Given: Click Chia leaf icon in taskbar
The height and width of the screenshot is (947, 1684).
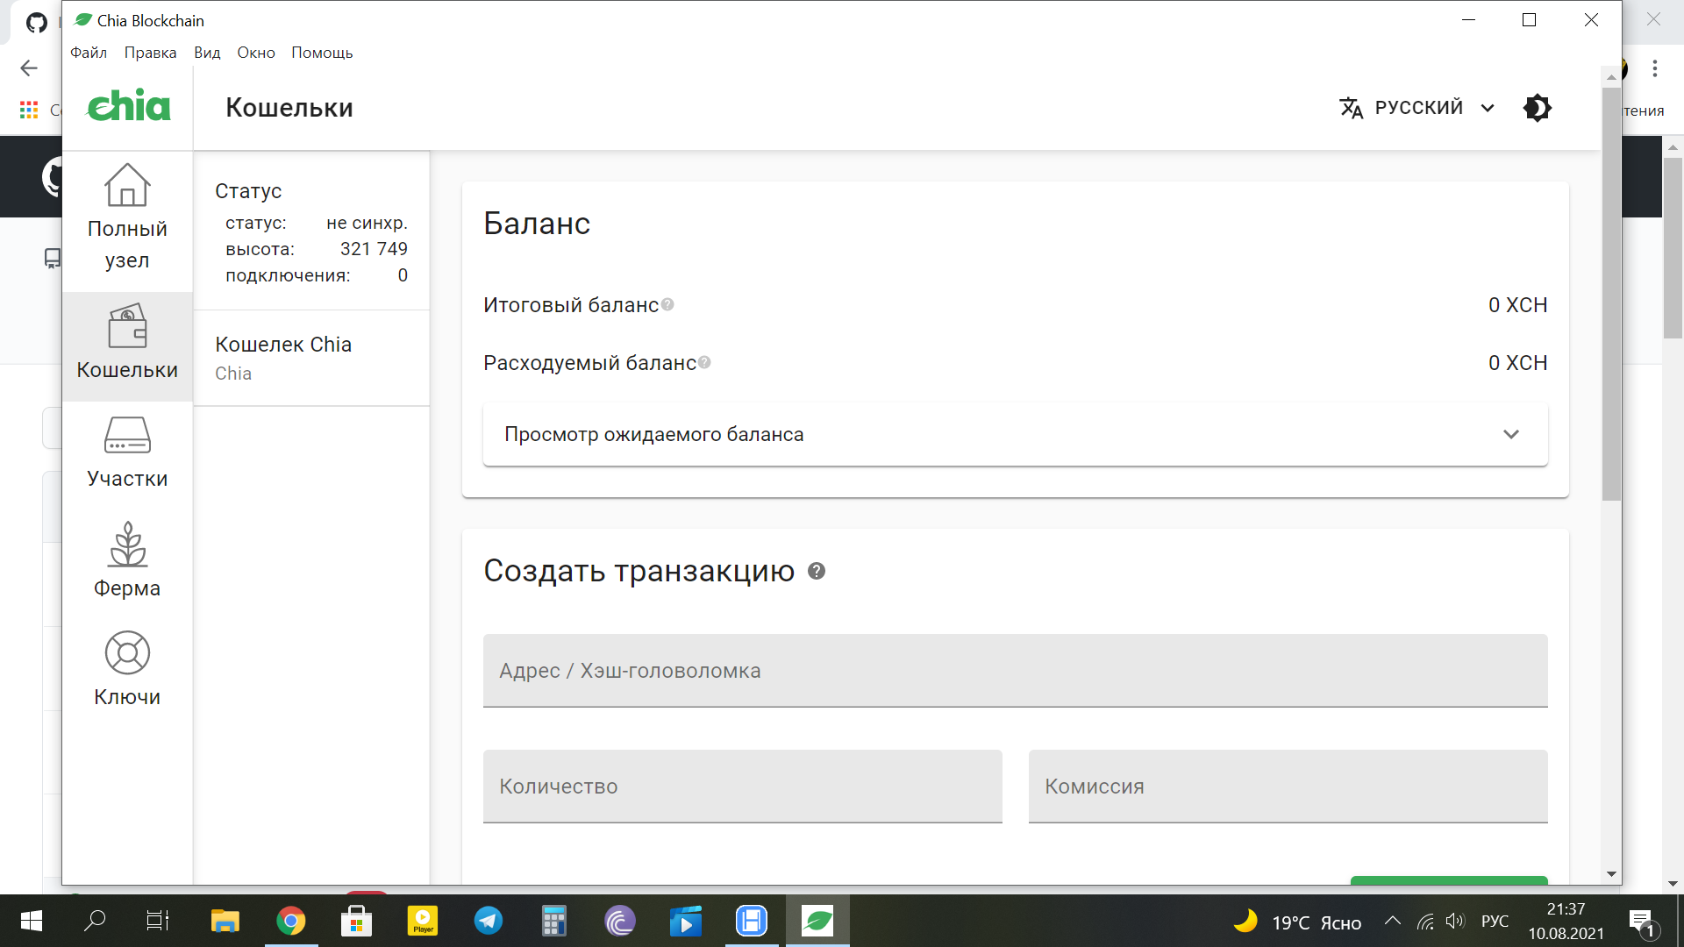Looking at the screenshot, I should tap(817, 921).
